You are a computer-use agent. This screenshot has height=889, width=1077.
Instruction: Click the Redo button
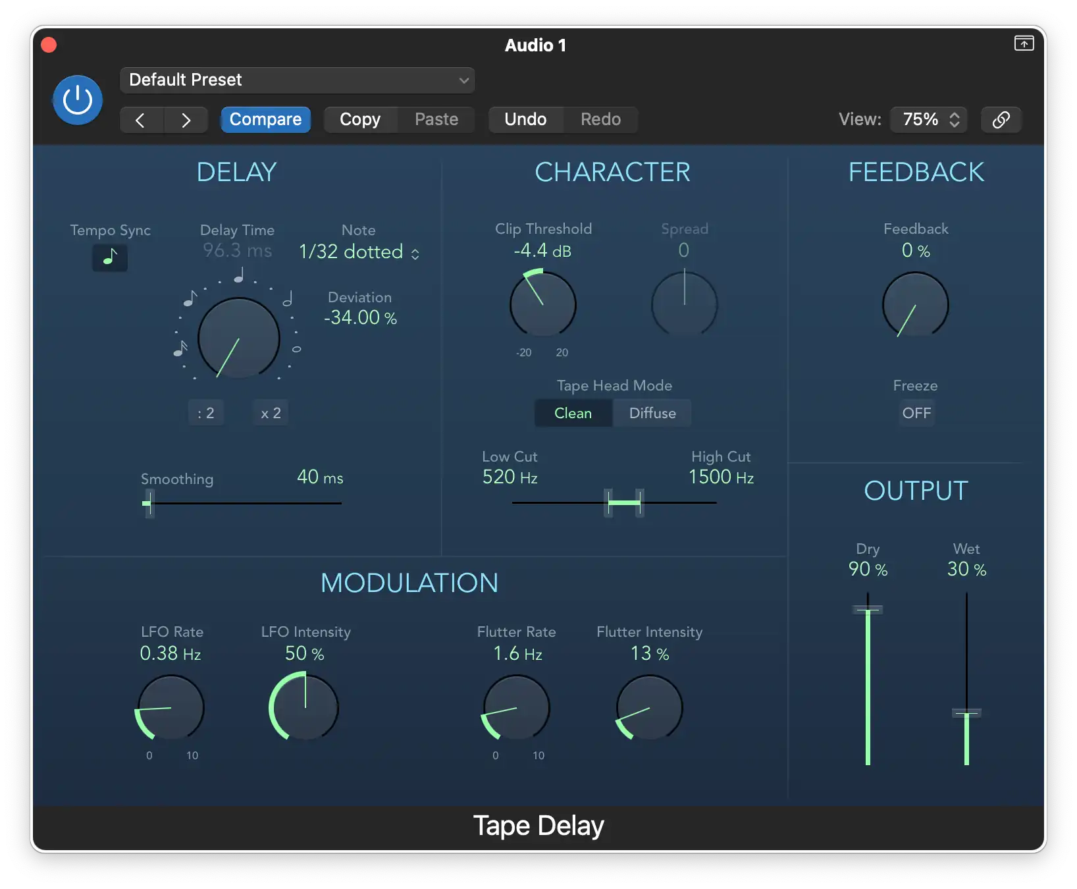600,120
